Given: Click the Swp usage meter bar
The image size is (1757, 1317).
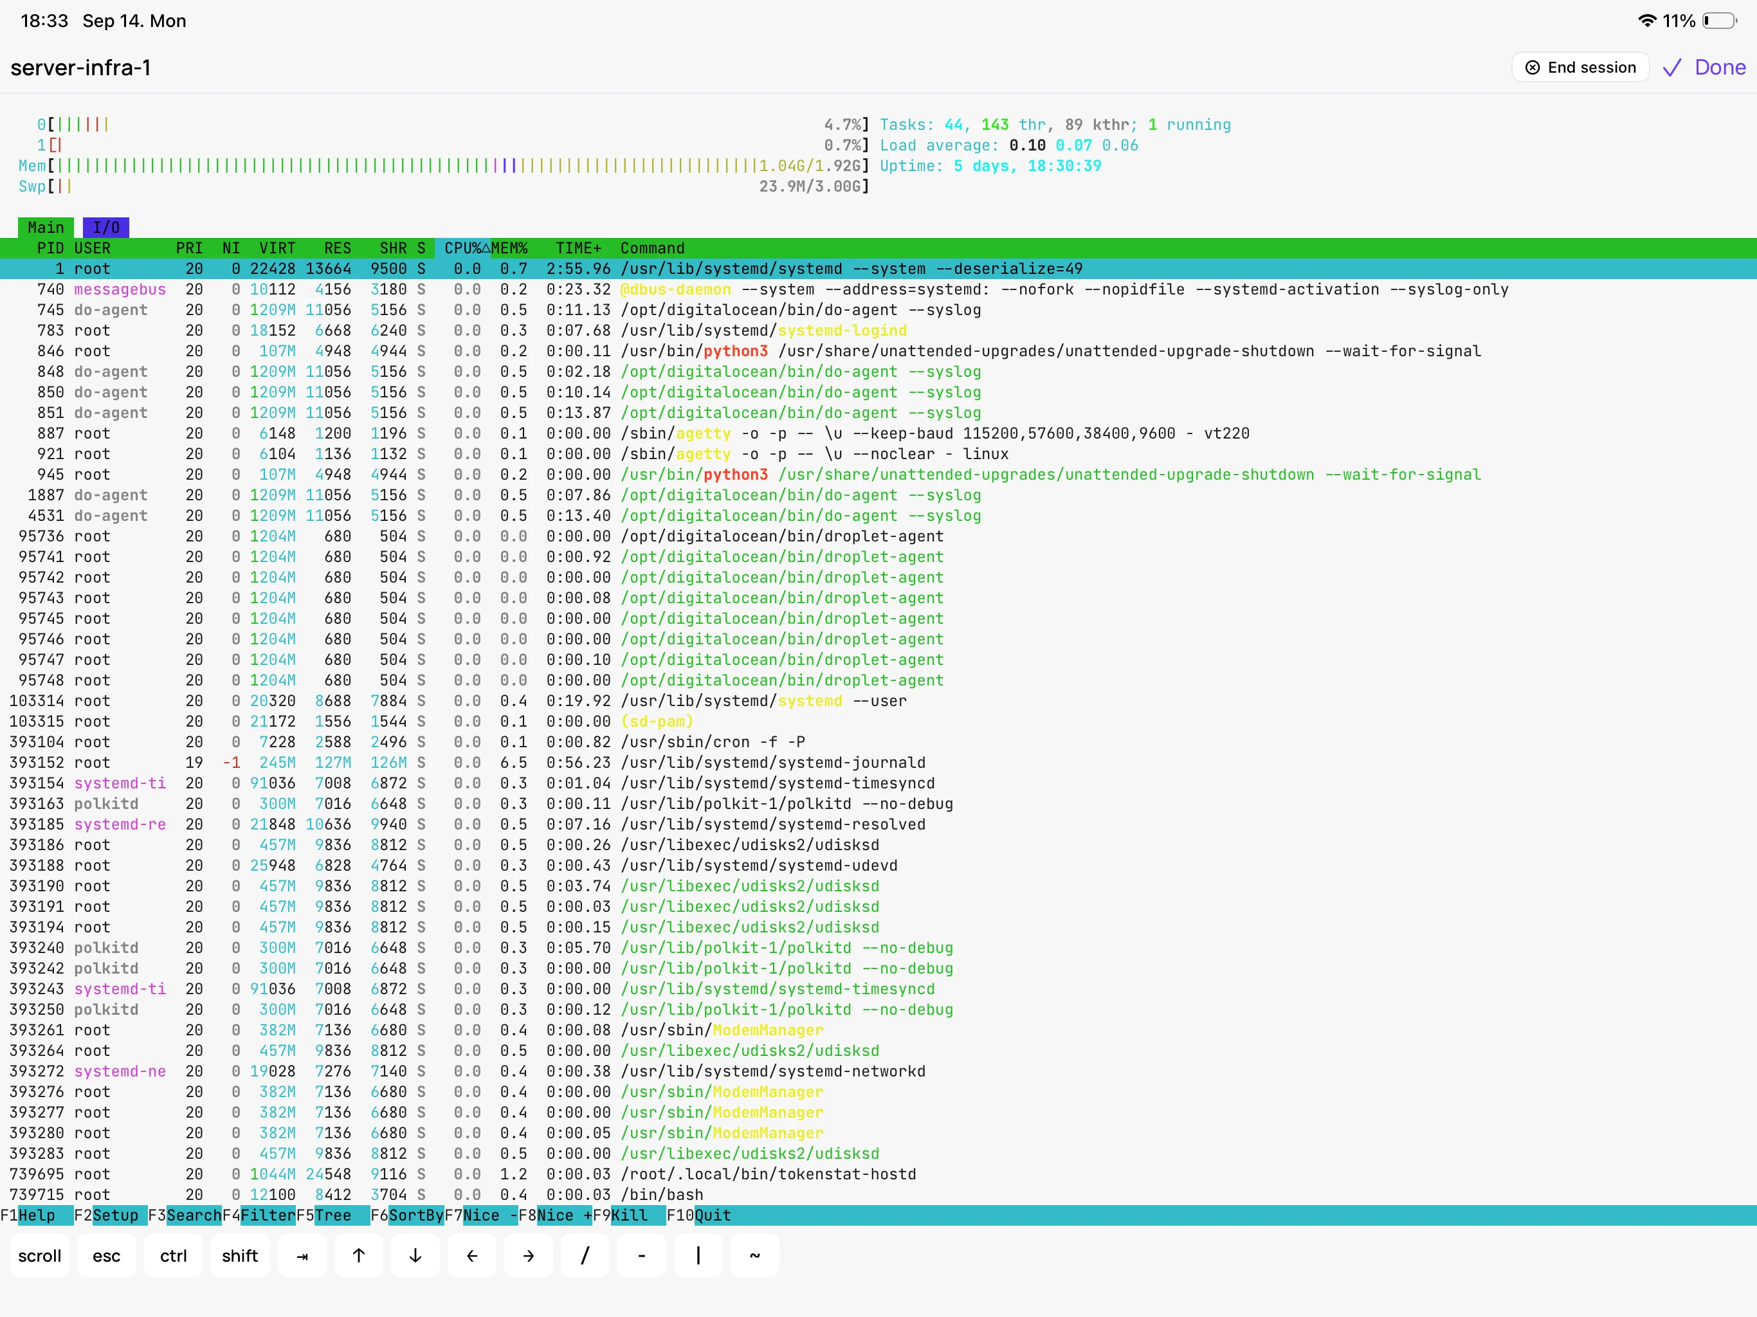Looking at the screenshot, I should (444, 186).
